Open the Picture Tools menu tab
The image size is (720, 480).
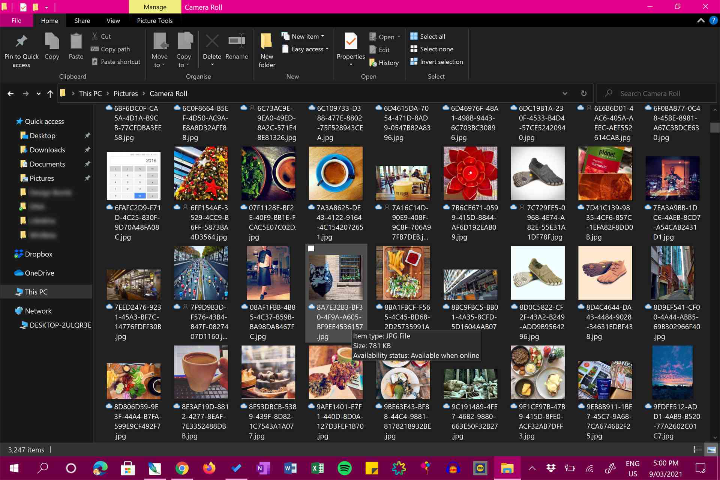click(154, 20)
